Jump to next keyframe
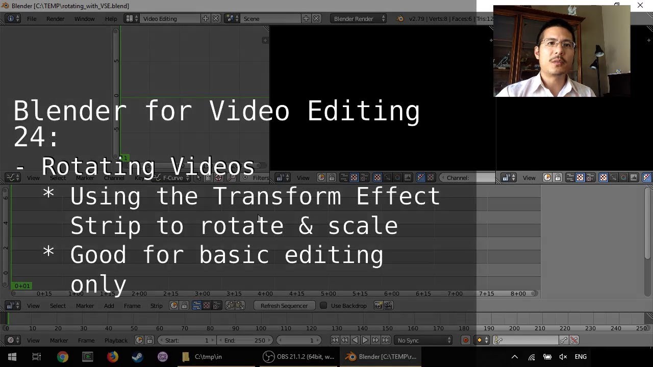The width and height of the screenshot is (653, 367). tap(375, 340)
